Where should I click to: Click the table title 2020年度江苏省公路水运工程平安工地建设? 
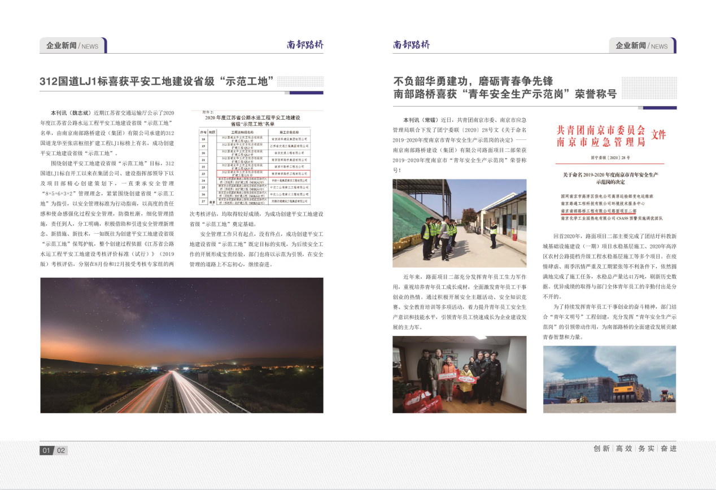tap(253, 117)
